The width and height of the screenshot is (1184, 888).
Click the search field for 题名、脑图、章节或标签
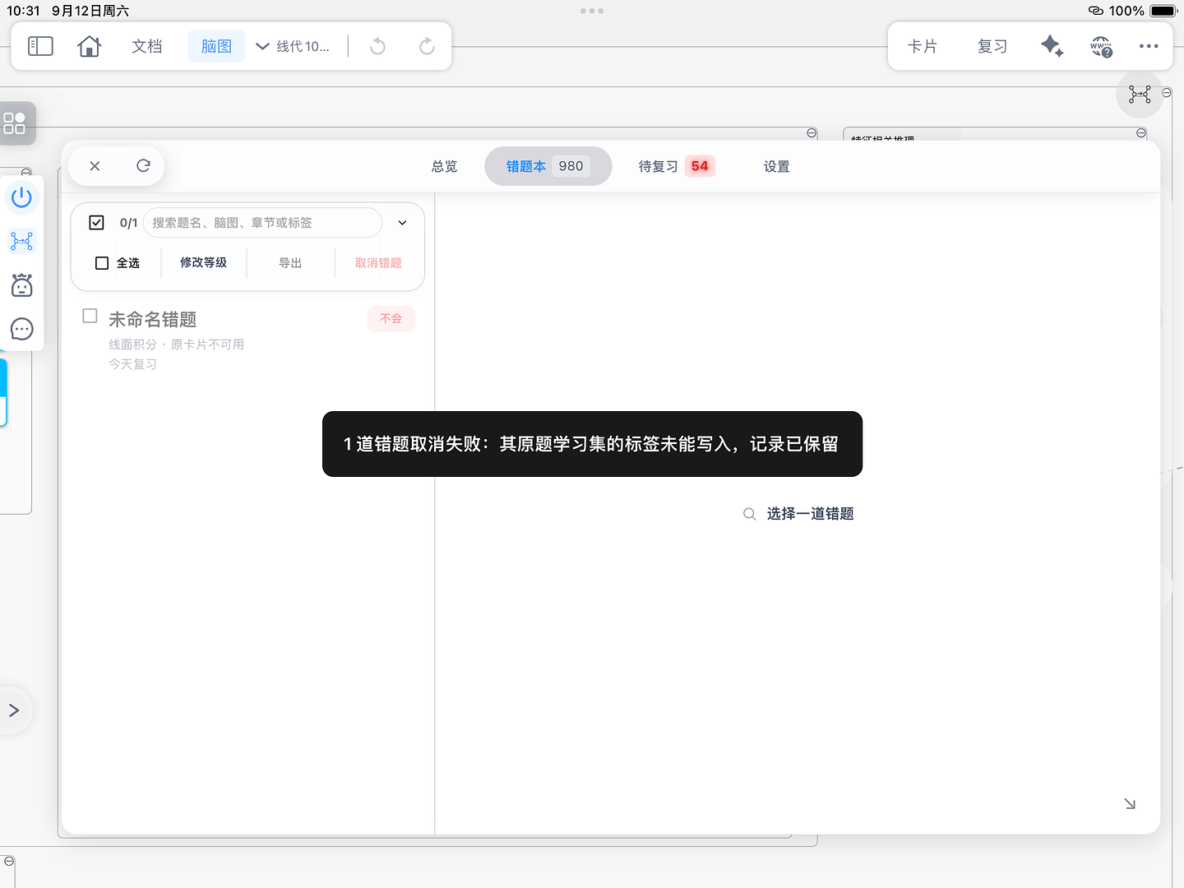tap(262, 223)
